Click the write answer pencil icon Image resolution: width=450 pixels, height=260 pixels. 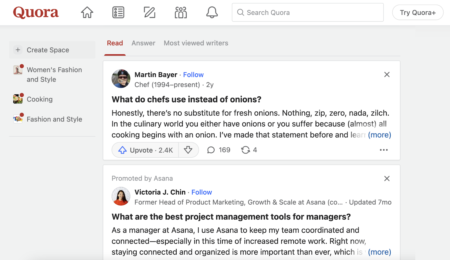[149, 12]
